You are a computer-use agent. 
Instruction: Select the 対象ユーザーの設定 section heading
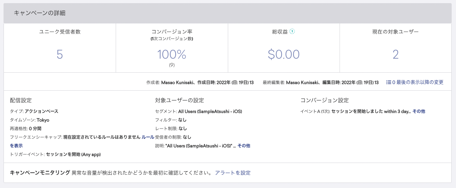(179, 100)
